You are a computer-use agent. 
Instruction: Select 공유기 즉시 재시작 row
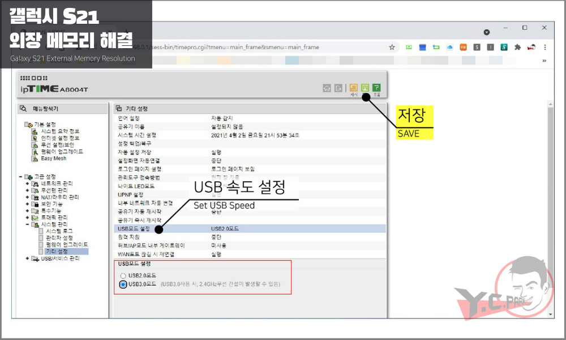pos(251,220)
